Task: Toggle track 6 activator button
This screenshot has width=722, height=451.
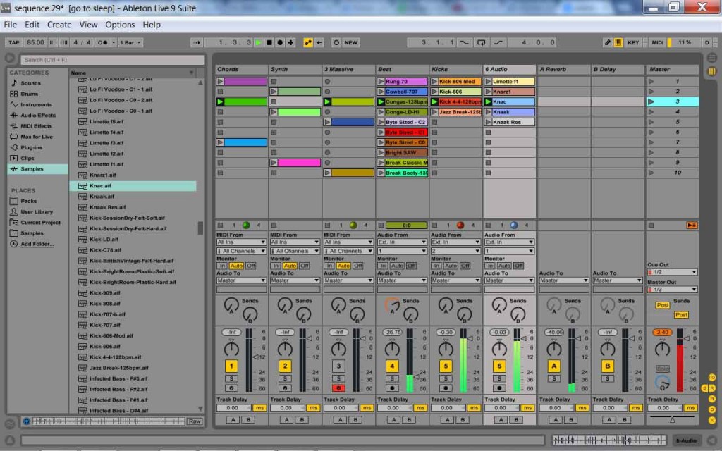Action: tap(499, 366)
